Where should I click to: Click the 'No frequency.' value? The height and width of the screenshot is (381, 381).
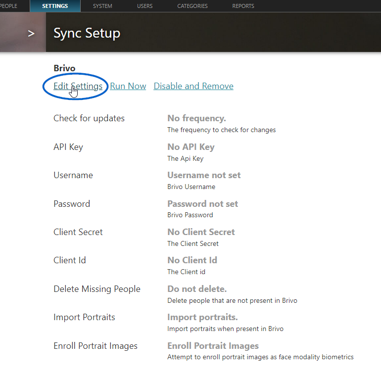pyautogui.click(x=196, y=118)
